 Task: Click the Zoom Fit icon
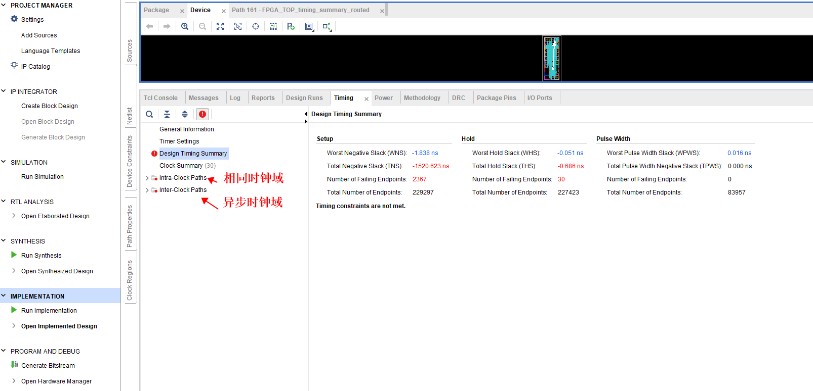pyautogui.click(x=220, y=26)
